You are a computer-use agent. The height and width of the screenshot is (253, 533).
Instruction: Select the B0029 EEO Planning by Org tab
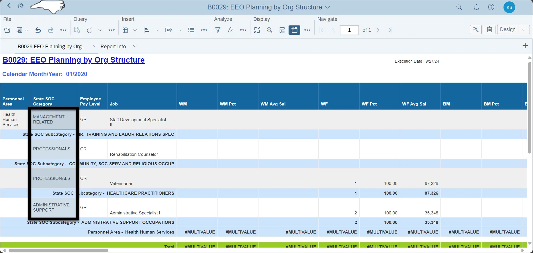point(52,47)
